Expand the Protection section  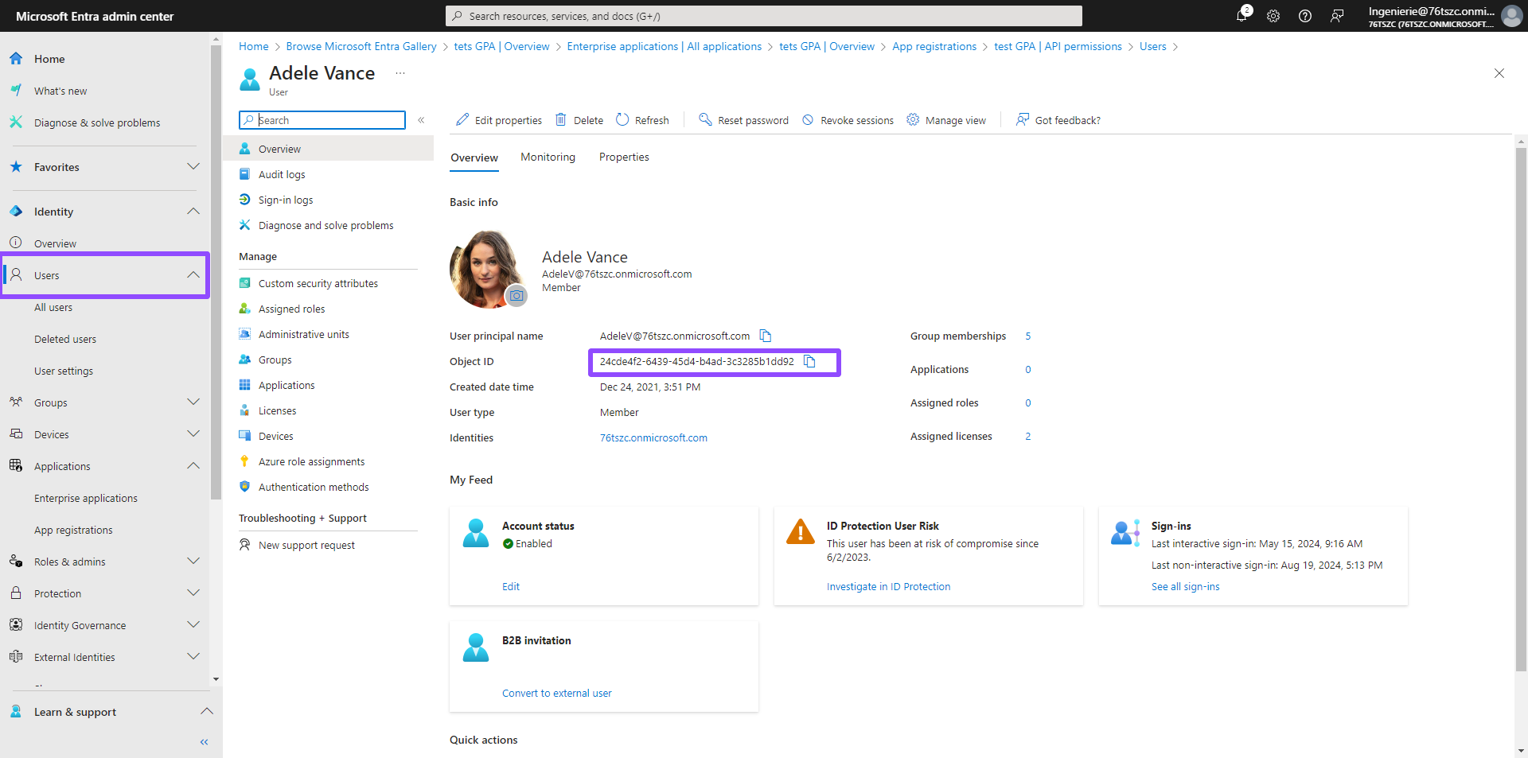coord(193,593)
